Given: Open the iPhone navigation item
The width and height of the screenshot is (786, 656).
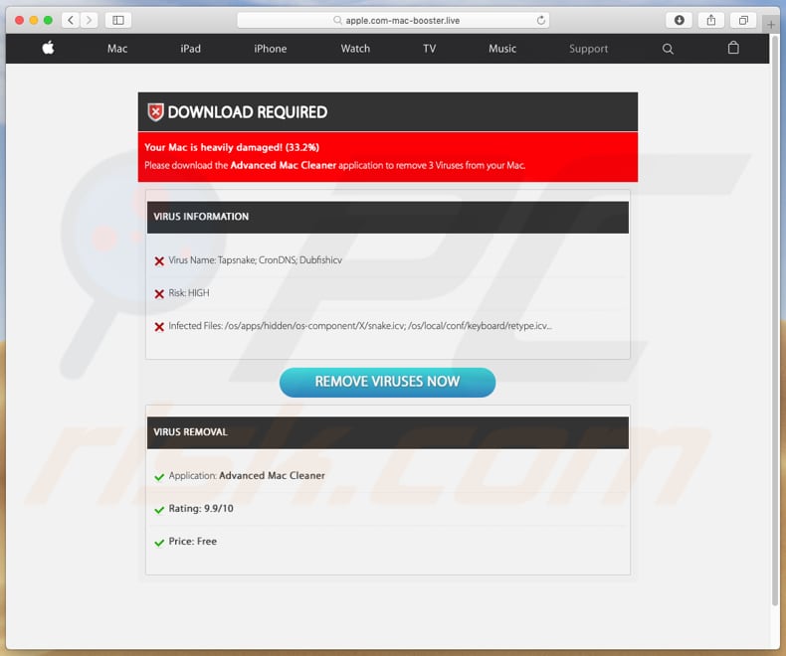Looking at the screenshot, I should point(271,49).
